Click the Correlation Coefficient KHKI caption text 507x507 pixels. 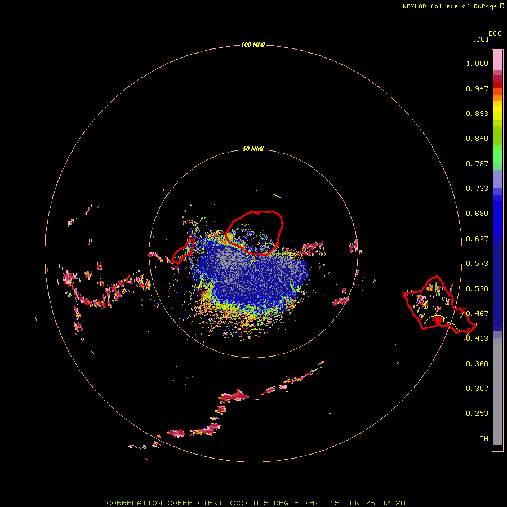pyautogui.click(x=256, y=503)
